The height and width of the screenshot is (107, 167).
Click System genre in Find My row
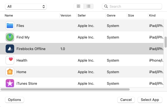click(113, 37)
